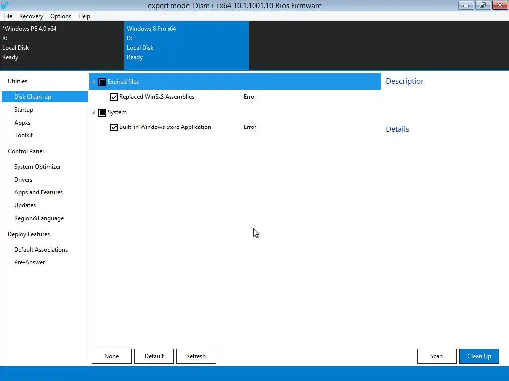Open Startup in the sidebar
This screenshot has height=381, width=509.
[x=24, y=110]
